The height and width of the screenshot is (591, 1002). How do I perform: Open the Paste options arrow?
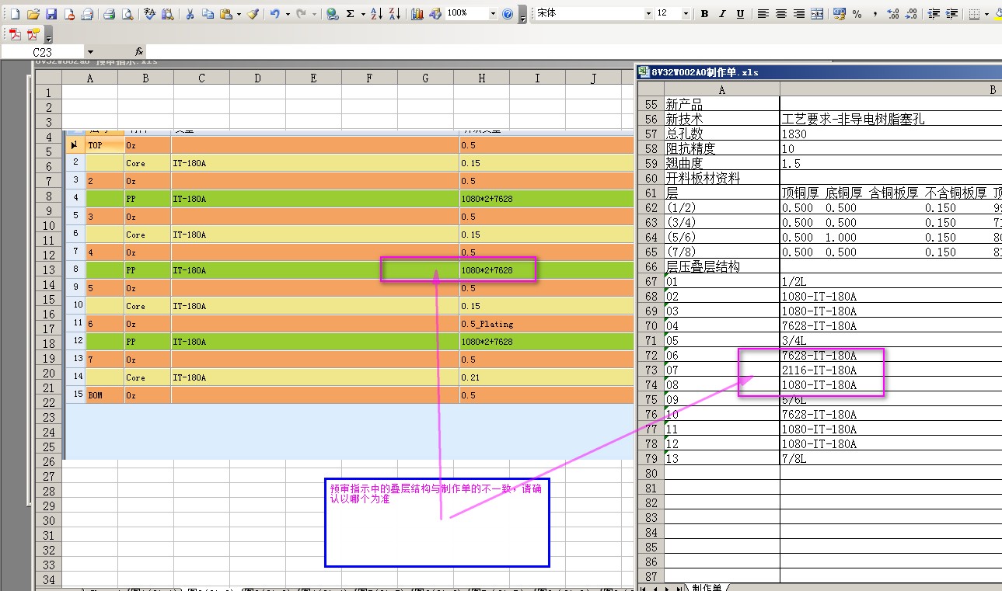[x=239, y=14]
